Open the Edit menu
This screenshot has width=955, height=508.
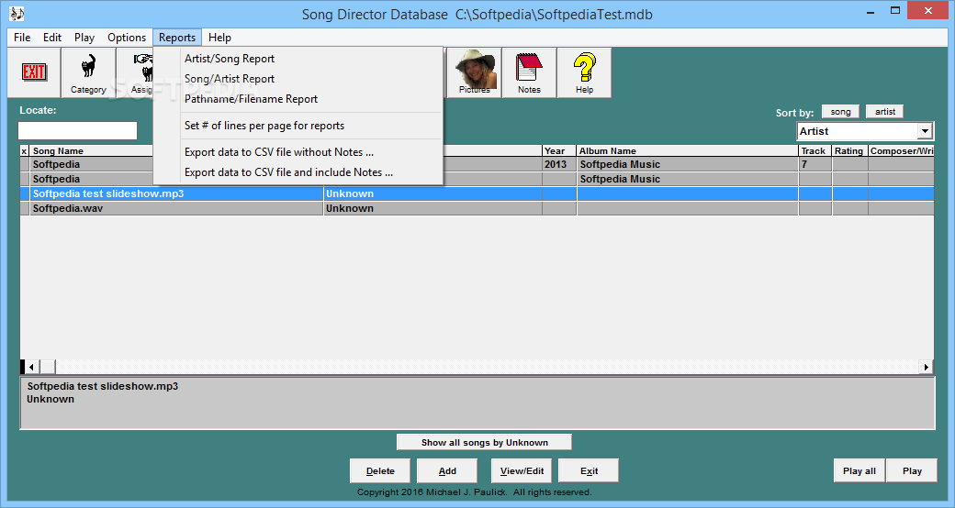click(x=52, y=37)
